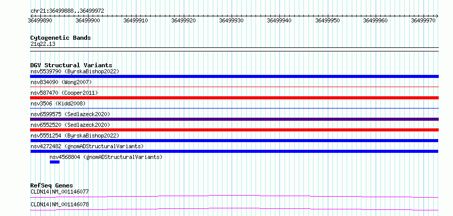This screenshot has height=216, width=453.
Task: Click ruler position 36499940
Action: tap(279, 20)
